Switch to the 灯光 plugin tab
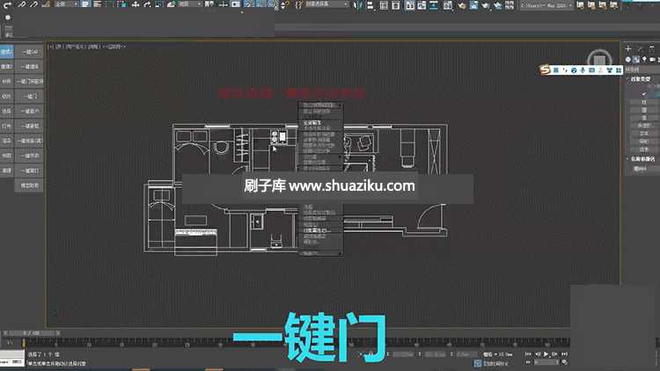The height and width of the screenshot is (371, 660). coord(6,126)
